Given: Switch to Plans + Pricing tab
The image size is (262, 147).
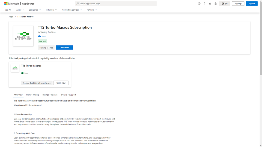Looking at the screenshot, I should pyautogui.click(x=32, y=95).
